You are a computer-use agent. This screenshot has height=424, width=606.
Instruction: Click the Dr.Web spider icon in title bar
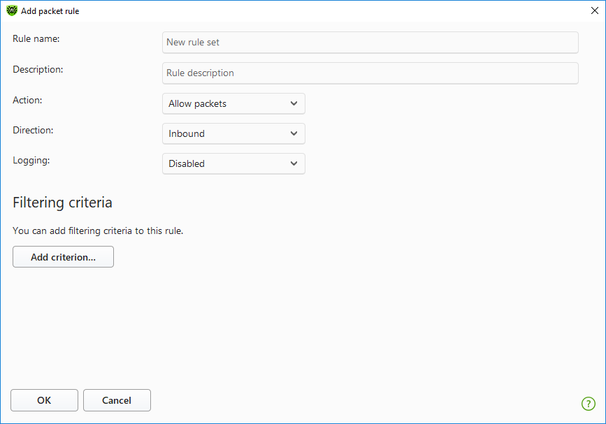pyautogui.click(x=12, y=10)
